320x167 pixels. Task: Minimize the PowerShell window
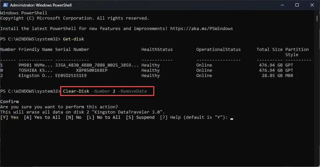tap(282, 5)
